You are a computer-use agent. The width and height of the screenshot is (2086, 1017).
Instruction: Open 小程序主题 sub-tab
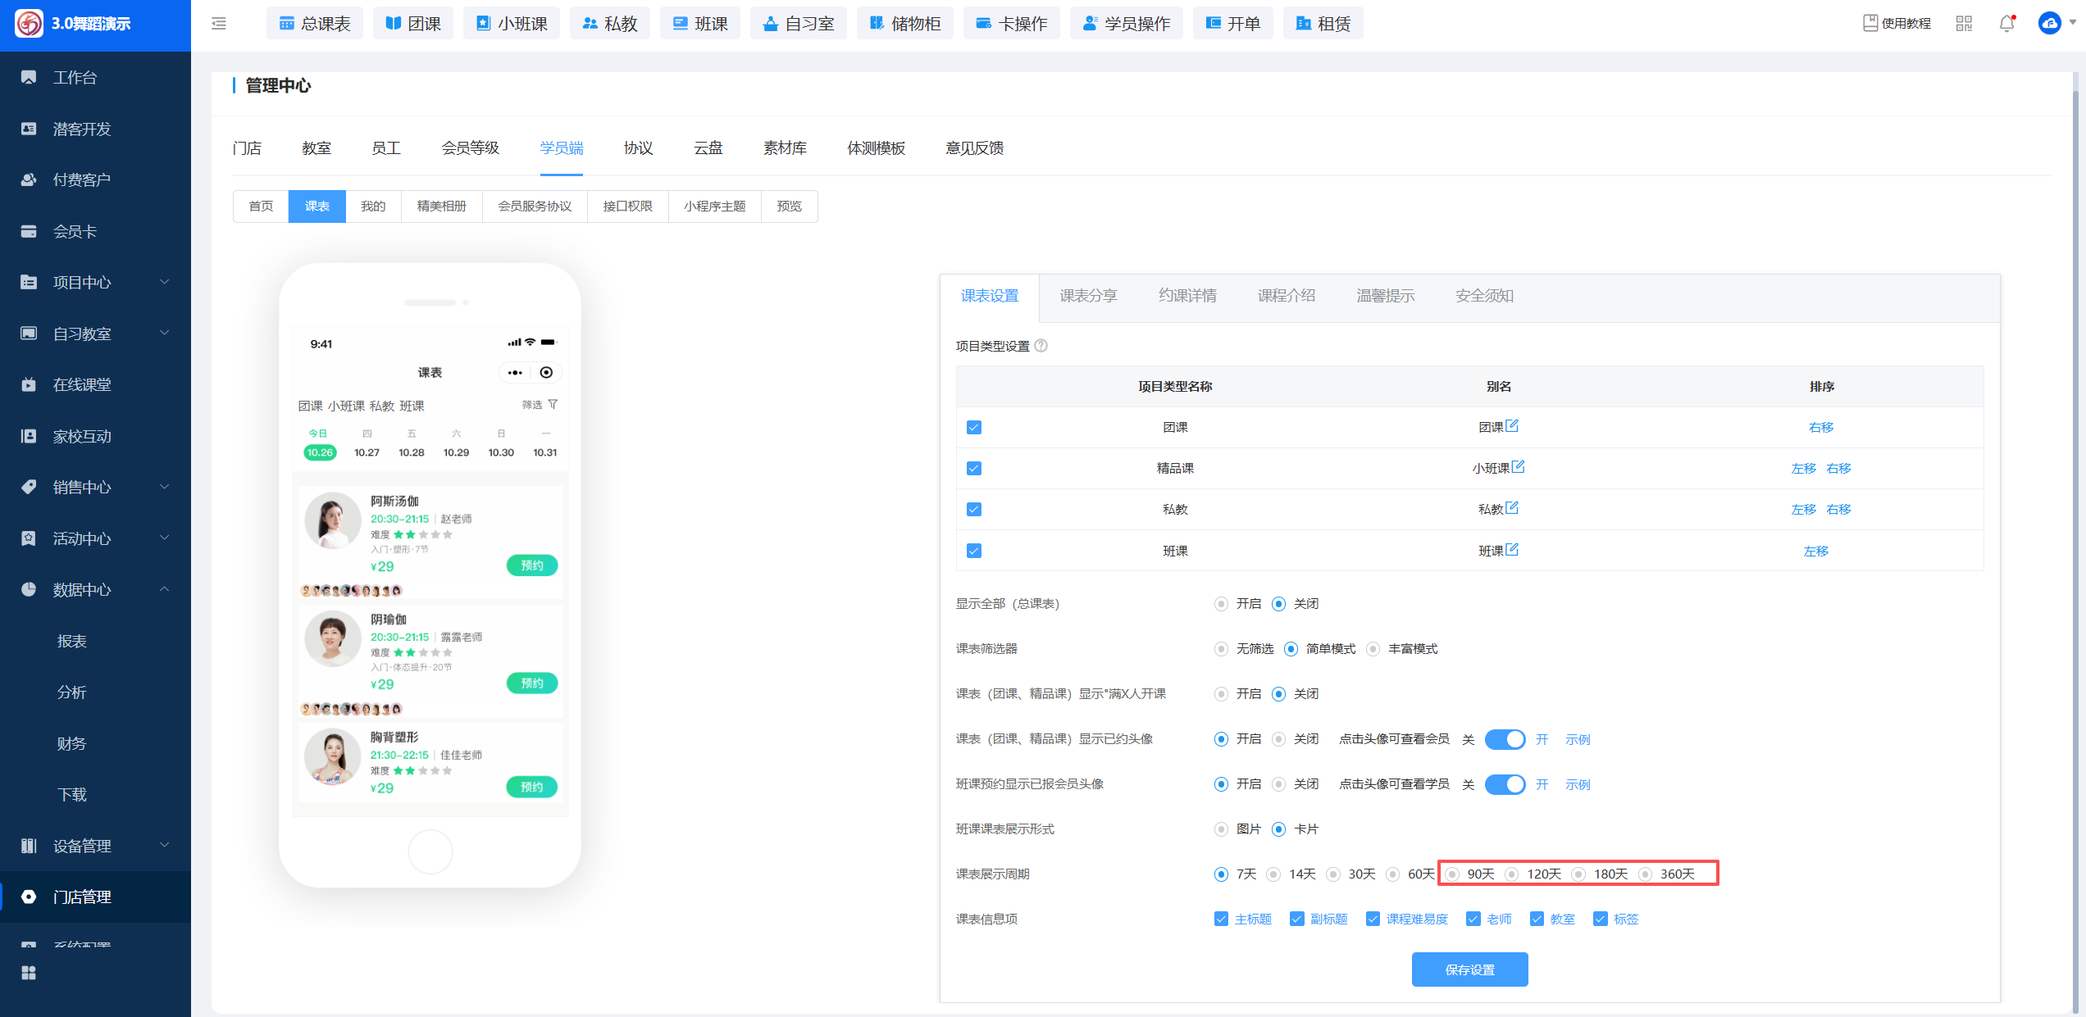(714, 207)
